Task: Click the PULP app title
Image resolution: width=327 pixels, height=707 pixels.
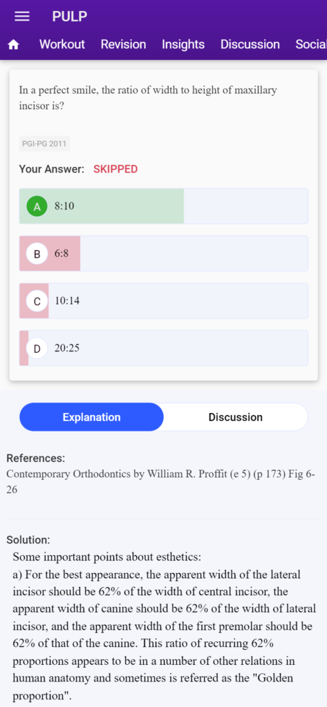Action: point(70,17)
